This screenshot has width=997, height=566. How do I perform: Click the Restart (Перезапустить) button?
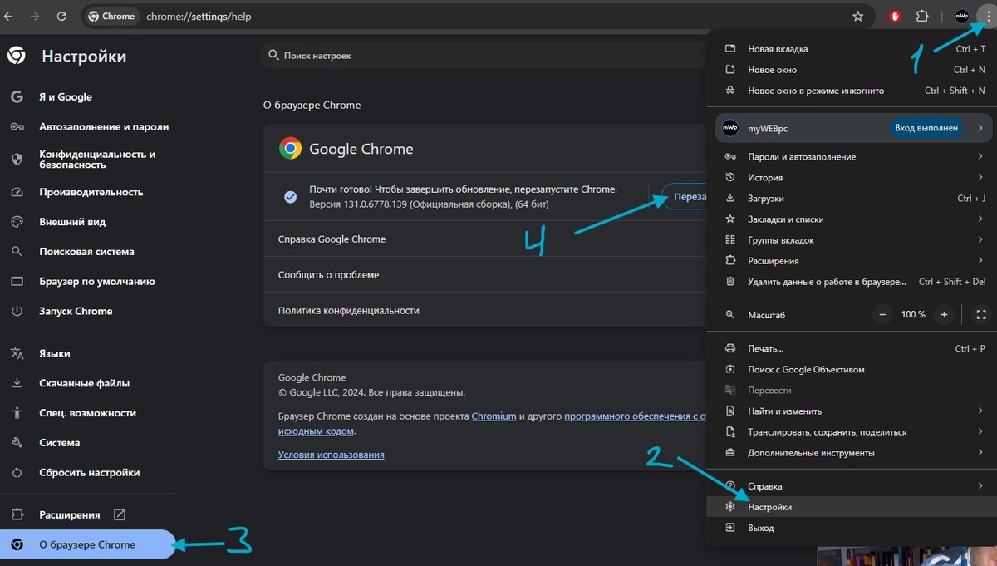click(x=685, y=197)
